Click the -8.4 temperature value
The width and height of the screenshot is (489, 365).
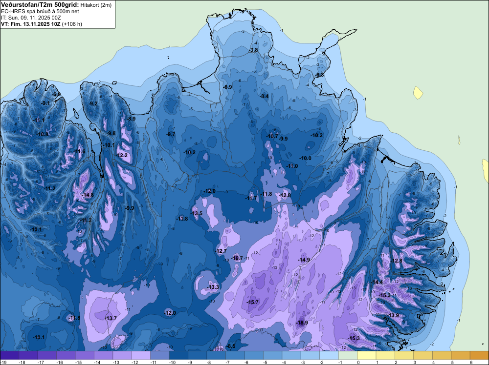pyautogui.click(x=264, y=97)
